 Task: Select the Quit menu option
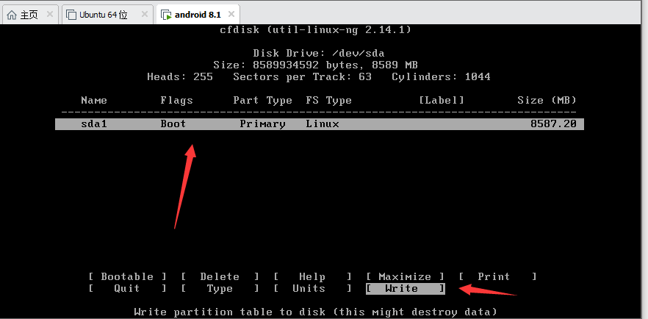pyautogui.click(x=127, y=288)
